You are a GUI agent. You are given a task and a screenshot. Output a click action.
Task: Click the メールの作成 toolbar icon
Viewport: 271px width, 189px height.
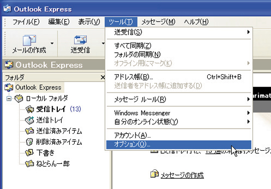pyautogui.click(x=30, y=40)
